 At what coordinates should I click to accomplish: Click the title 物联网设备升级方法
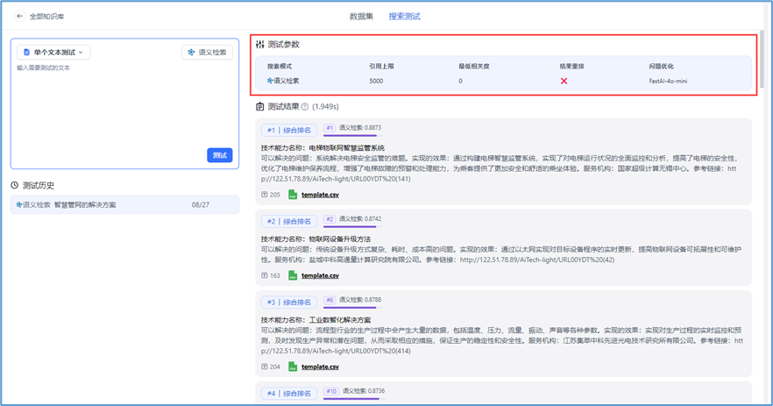coord(340,239)
